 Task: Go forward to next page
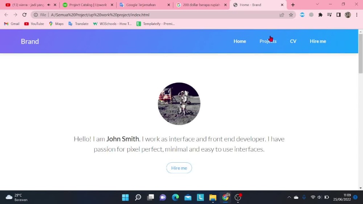(x=15, y=15)
